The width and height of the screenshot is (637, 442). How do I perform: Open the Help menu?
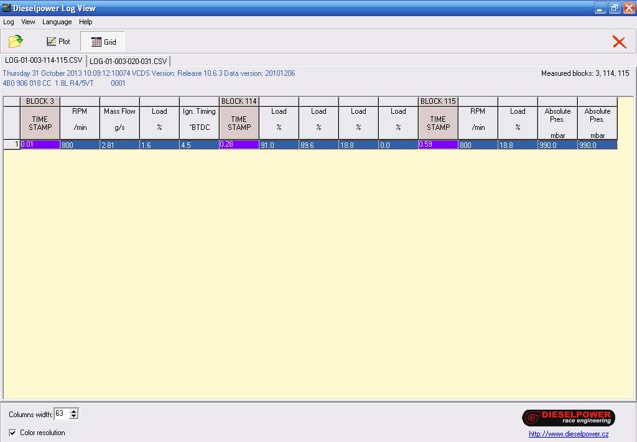[x=86, y=22]
